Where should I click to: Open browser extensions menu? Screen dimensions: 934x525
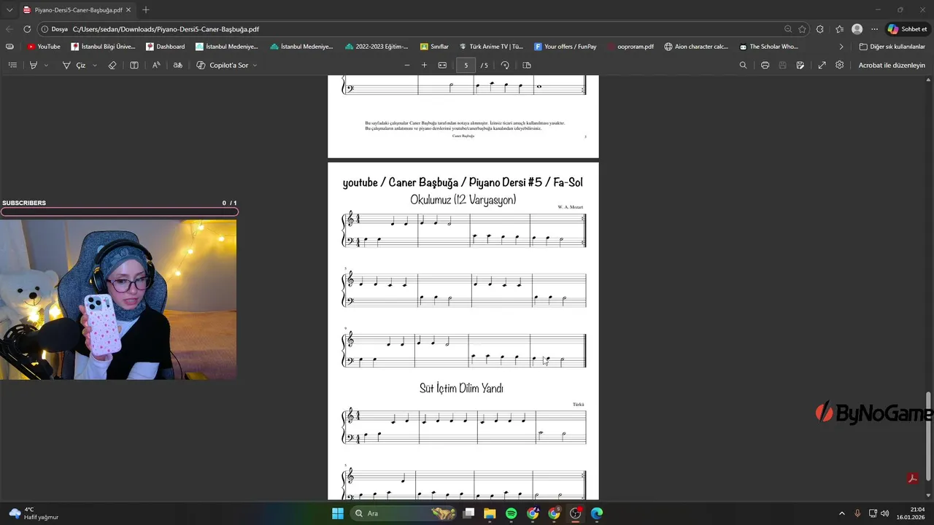820,29
